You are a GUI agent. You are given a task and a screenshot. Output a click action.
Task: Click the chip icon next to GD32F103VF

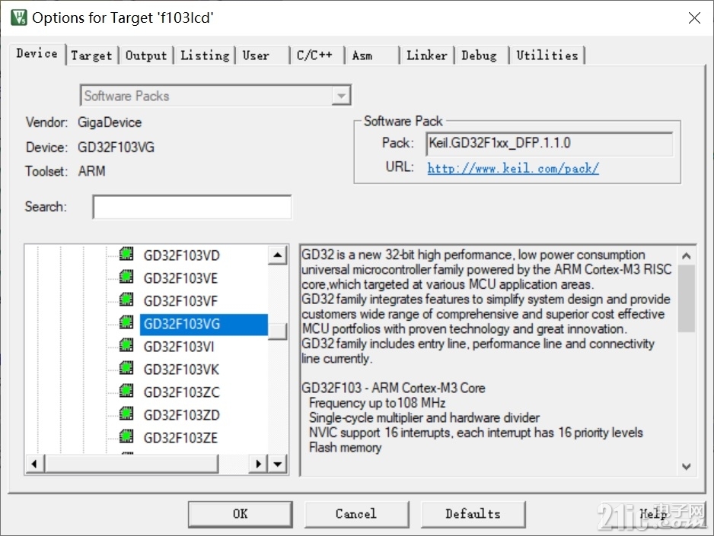coord(126,300)
